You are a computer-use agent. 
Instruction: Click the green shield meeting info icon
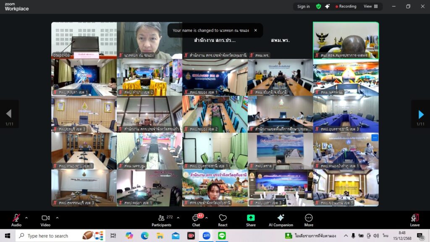pos(318,6)
